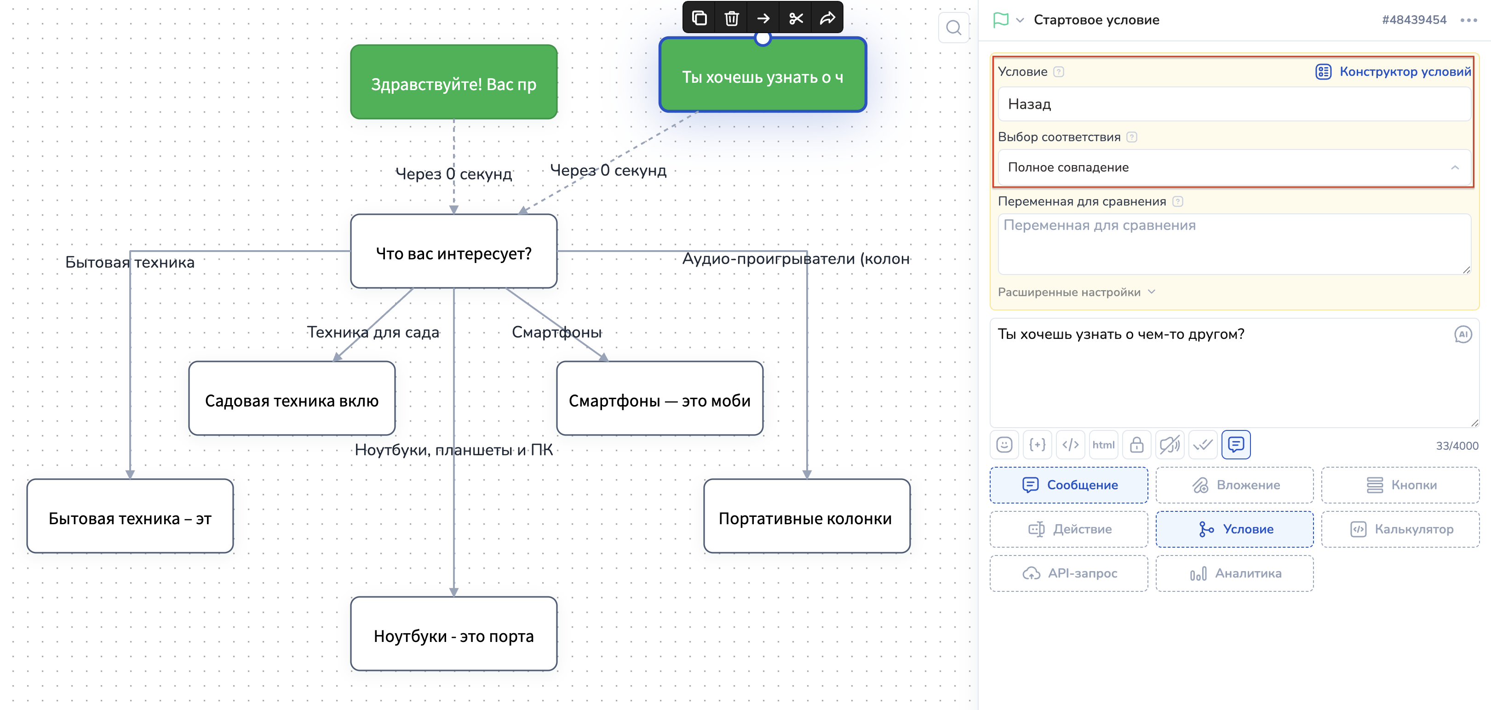The width and height of the screenshot is (1491, 710).
Task: Select the 'Кнопки' block tab
Action: [1400, 485]
